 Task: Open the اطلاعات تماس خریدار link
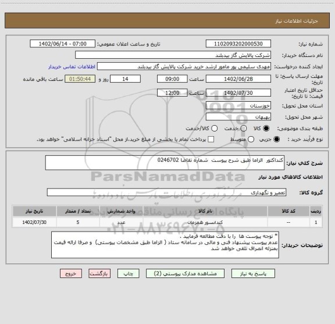72,67
